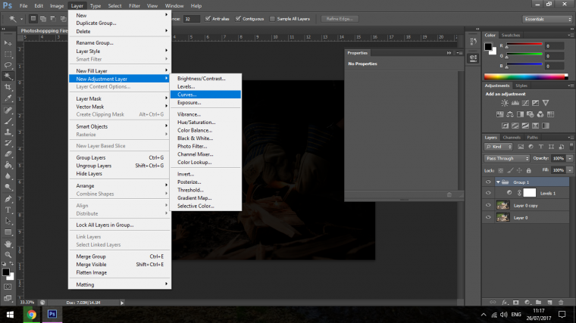Expand the Layer Mask submenu
Viewport: 576px width, 323px height.
pyautogui.click(x=120, y=98)
